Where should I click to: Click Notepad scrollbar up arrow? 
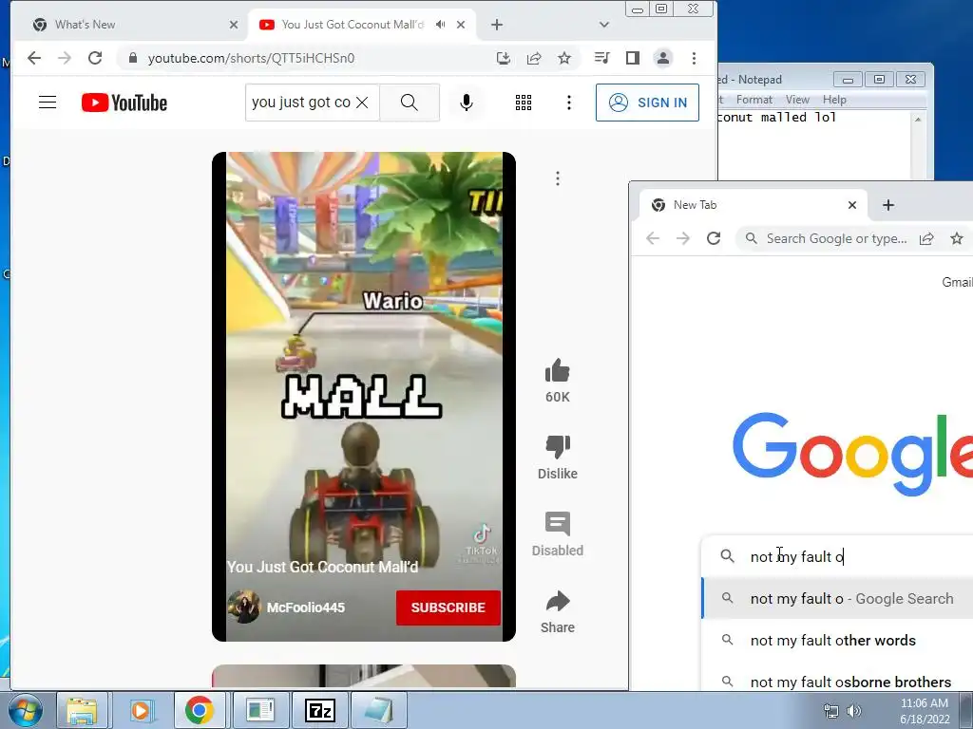[918, 119]
